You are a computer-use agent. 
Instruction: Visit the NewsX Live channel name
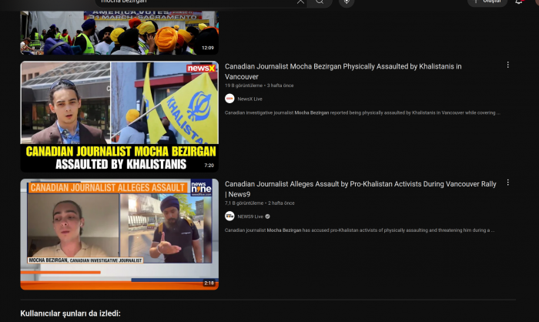[250, 99]
